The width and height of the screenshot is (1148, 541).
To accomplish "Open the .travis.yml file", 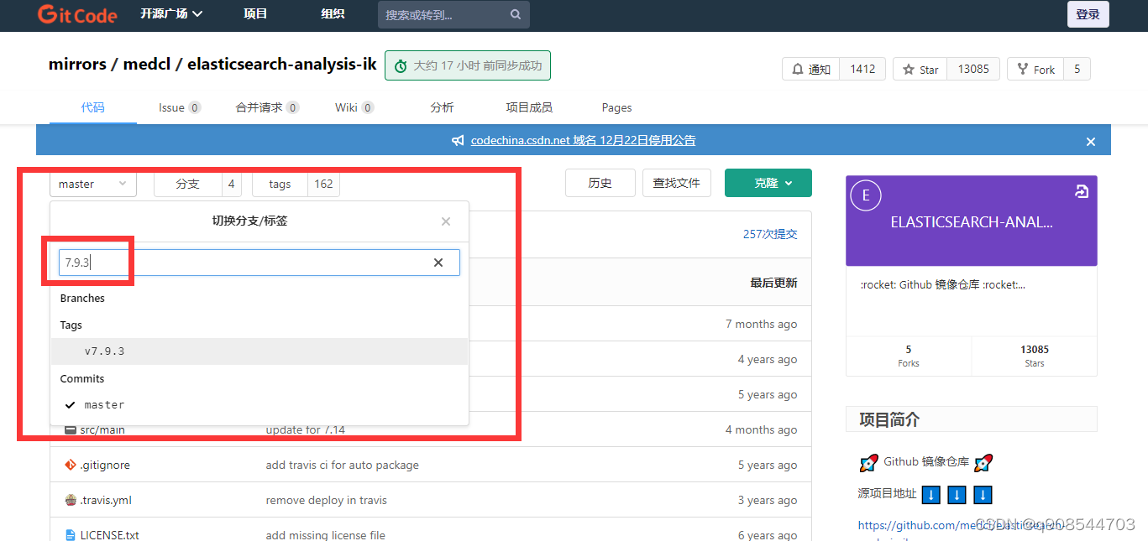I will point(106,500).
